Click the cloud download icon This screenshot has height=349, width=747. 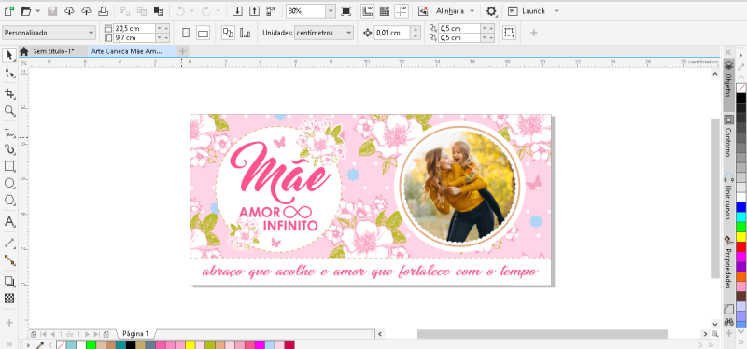point(69,10)
